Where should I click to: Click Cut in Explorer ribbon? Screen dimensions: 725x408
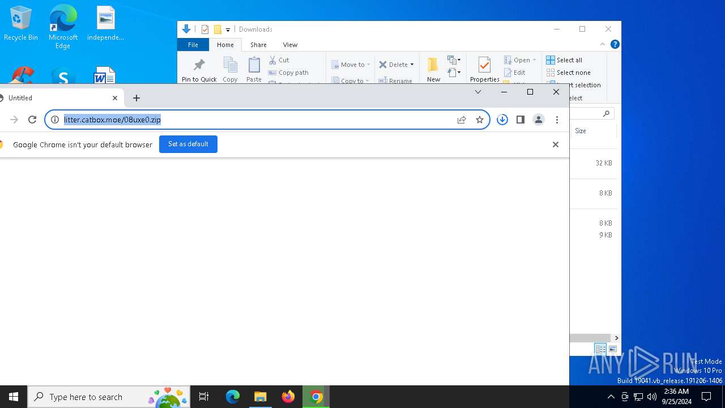(x=279, y=60)
